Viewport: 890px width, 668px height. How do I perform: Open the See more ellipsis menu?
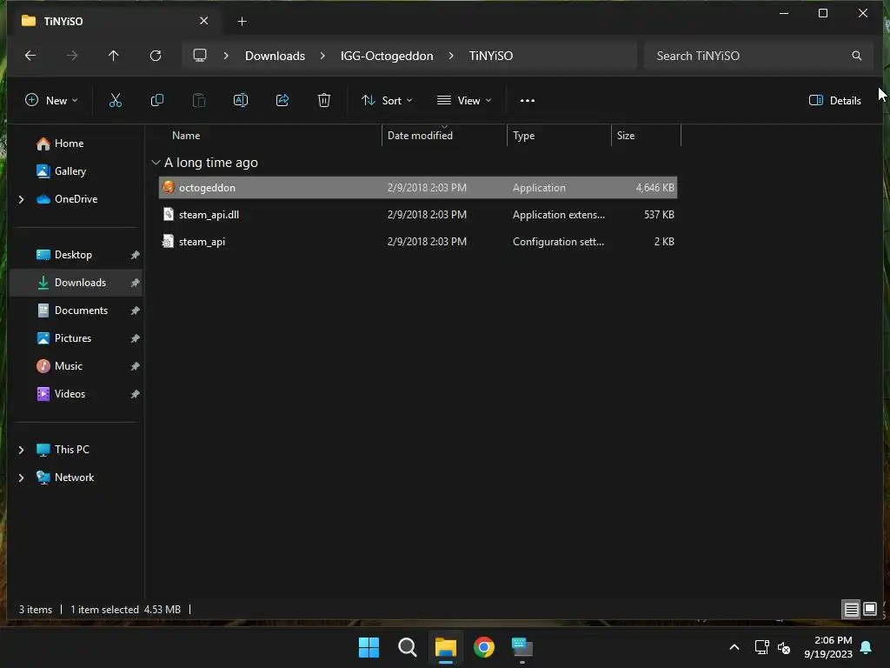[528, 101]
